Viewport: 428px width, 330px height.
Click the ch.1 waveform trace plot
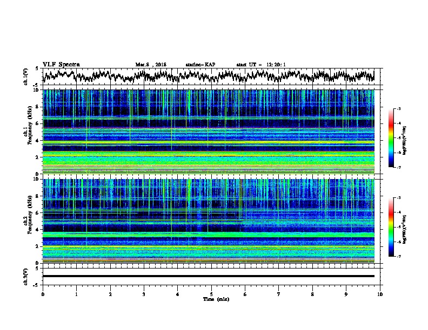[x=209, y=77]
